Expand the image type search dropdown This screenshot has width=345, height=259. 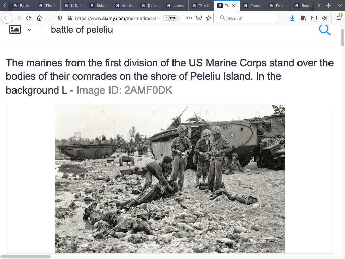[30, 30]
